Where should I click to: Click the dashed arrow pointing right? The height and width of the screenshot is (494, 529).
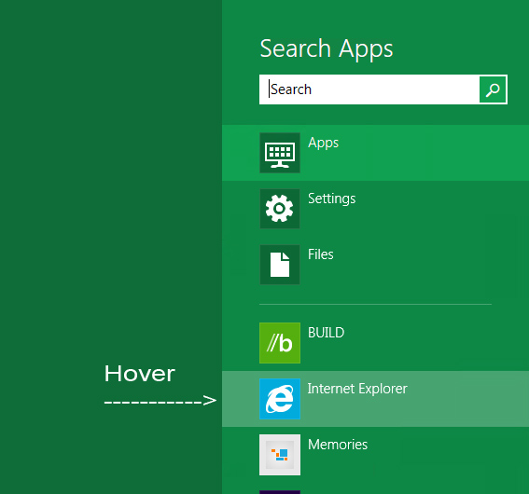click(160, 401)
